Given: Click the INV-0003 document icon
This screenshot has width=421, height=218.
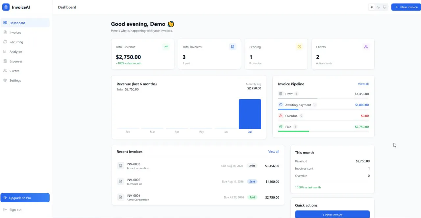Looking at the screenshot, I should [x=120, y=166].
